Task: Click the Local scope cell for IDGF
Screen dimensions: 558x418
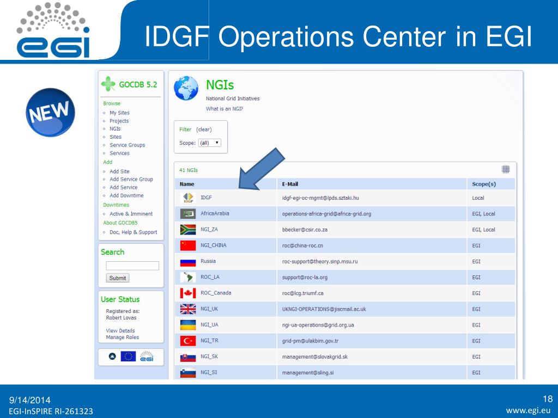Action: (478, 198)
